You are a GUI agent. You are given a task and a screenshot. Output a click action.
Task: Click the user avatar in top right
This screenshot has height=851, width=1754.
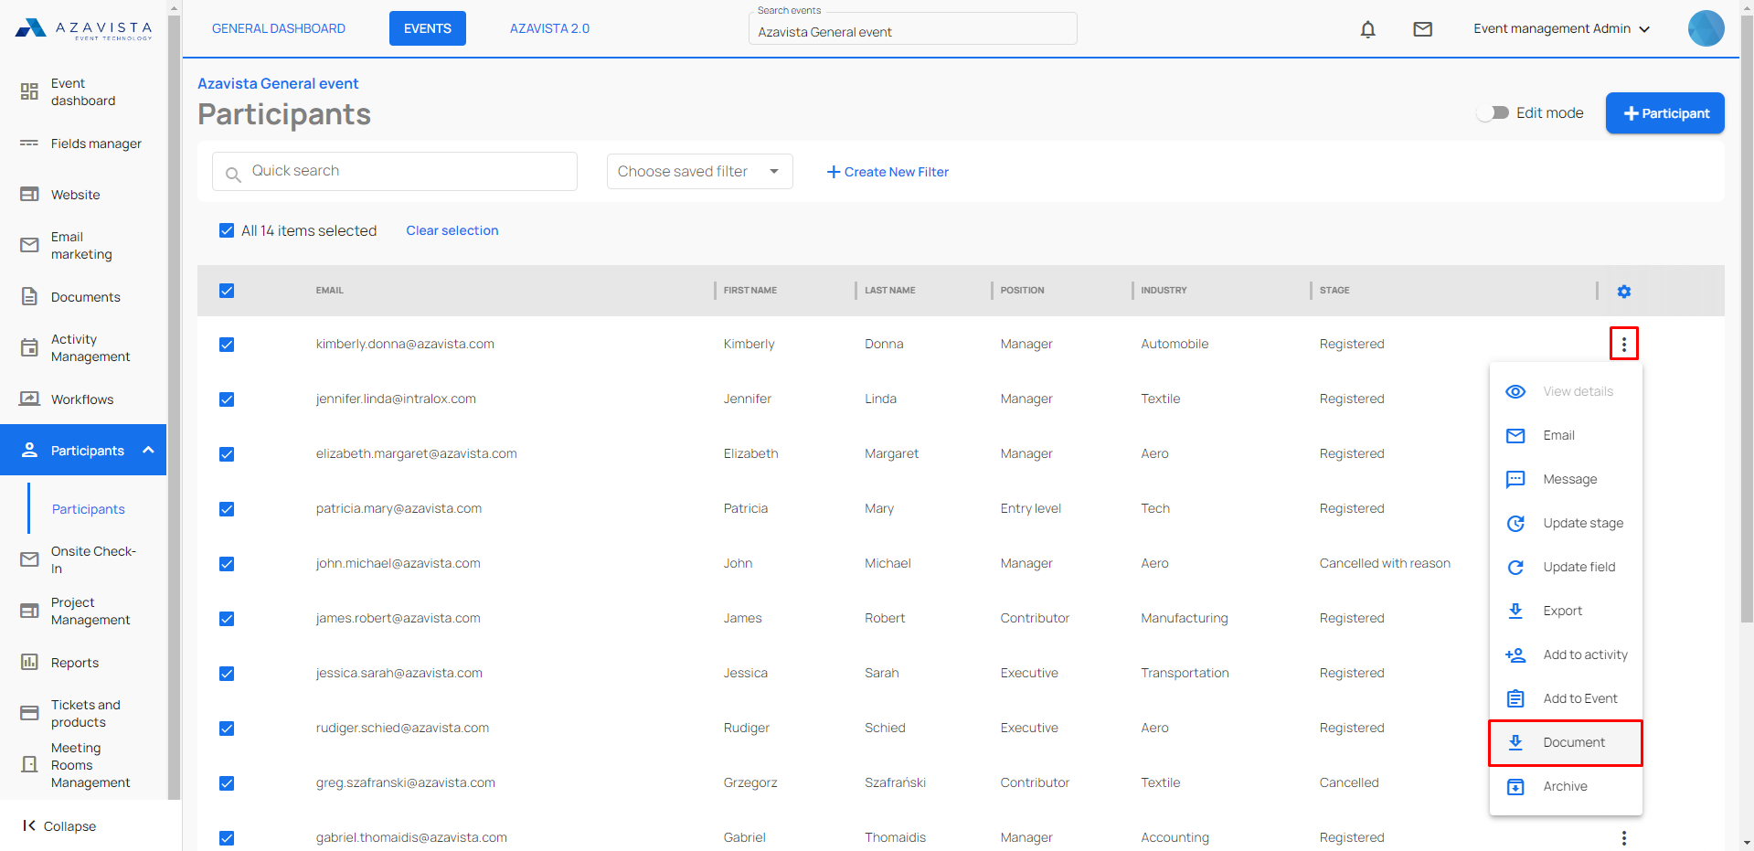[1706, 28]
